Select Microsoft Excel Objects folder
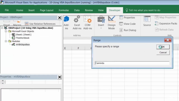Screen dimensions: 179x101 pos(23,31)
